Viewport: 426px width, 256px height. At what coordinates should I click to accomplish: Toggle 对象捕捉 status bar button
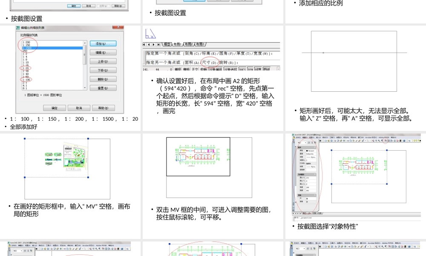pos(216,70)
